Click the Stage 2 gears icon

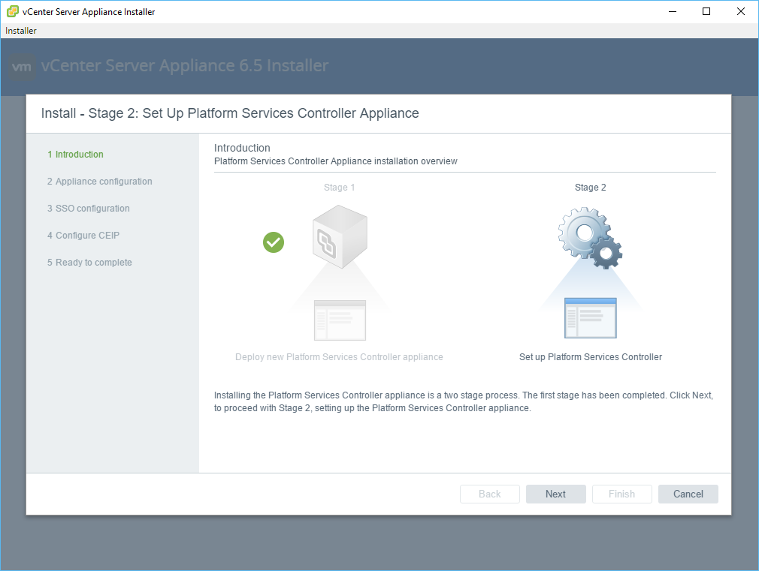[x=590, y=238]
